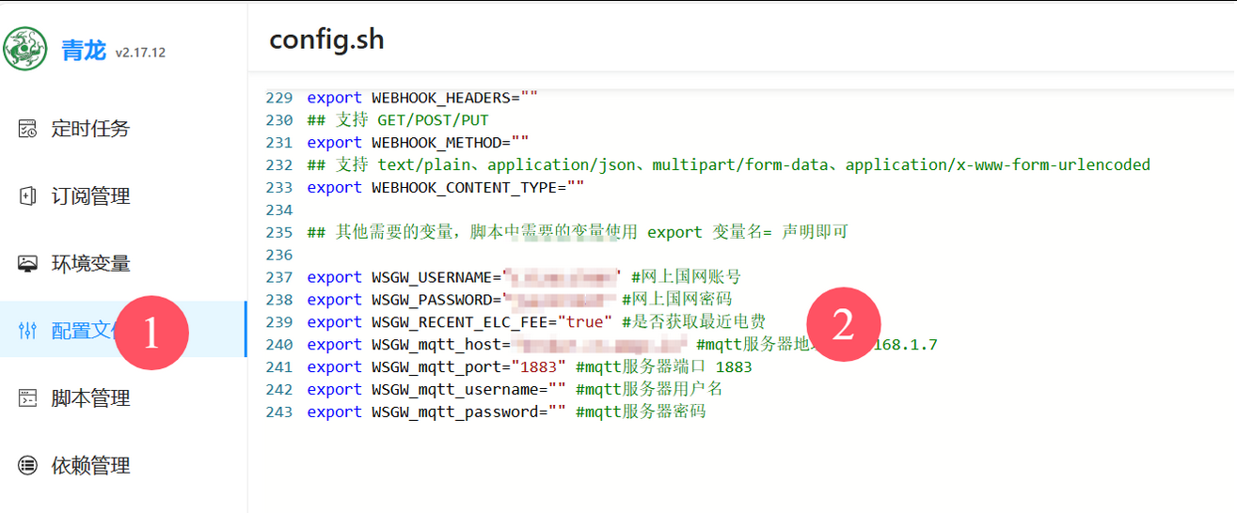Click line number 234 in gutter
This screenshot has height=513, width=1237.
click(279, 210)
